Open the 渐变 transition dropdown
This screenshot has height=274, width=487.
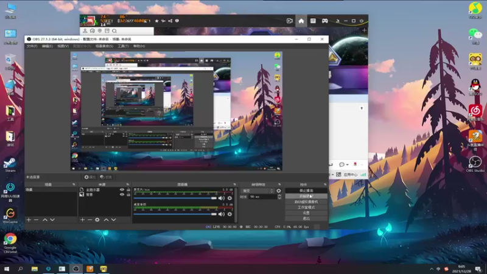258,191
